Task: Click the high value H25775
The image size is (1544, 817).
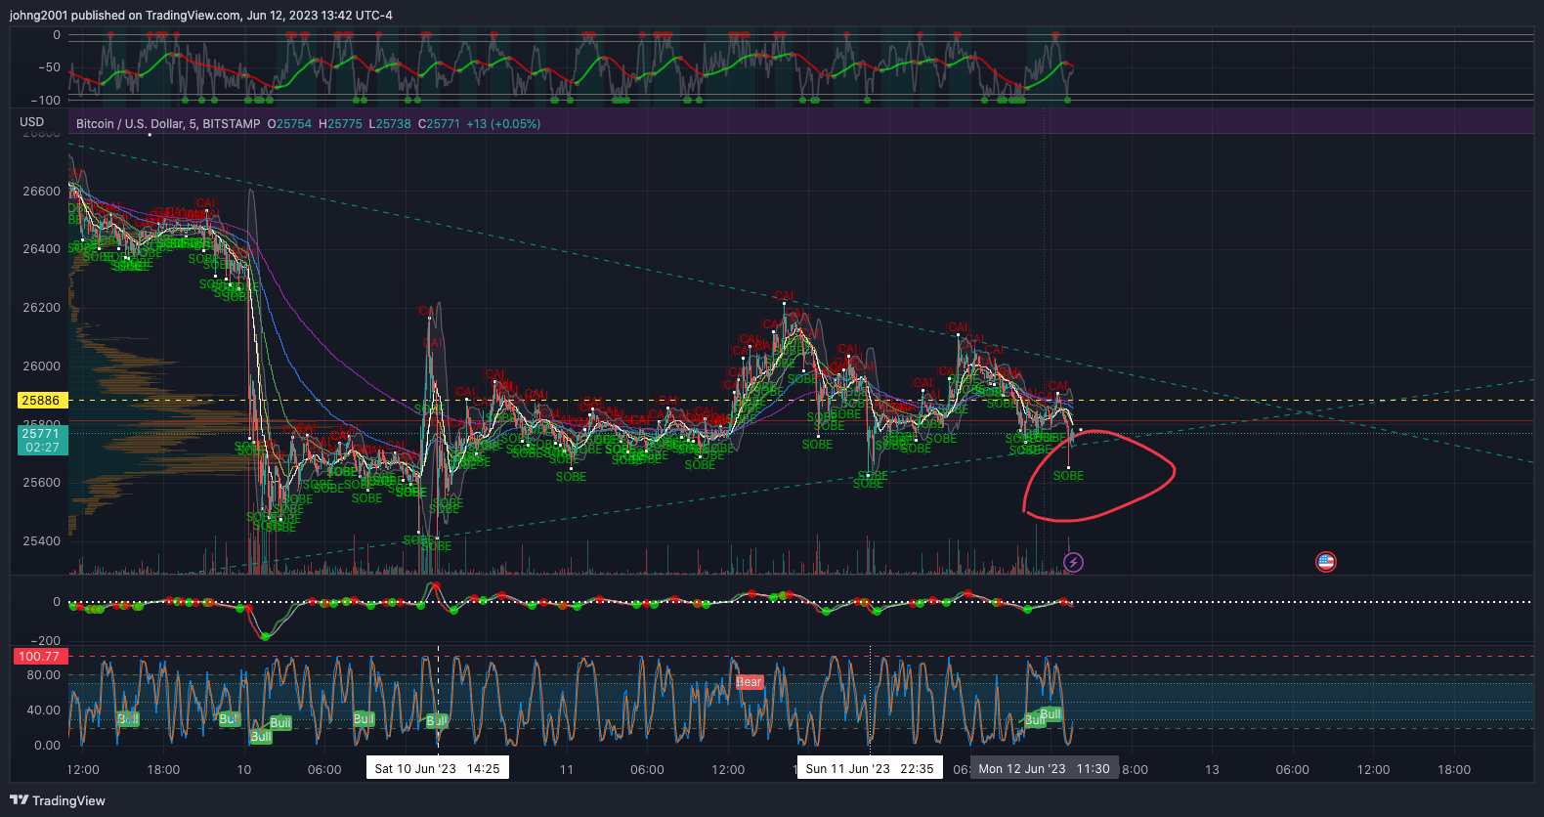Action: pos(340,124)
